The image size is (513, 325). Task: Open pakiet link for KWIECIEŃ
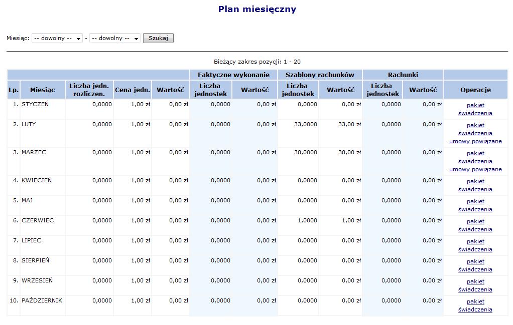[x=475, y=181]
